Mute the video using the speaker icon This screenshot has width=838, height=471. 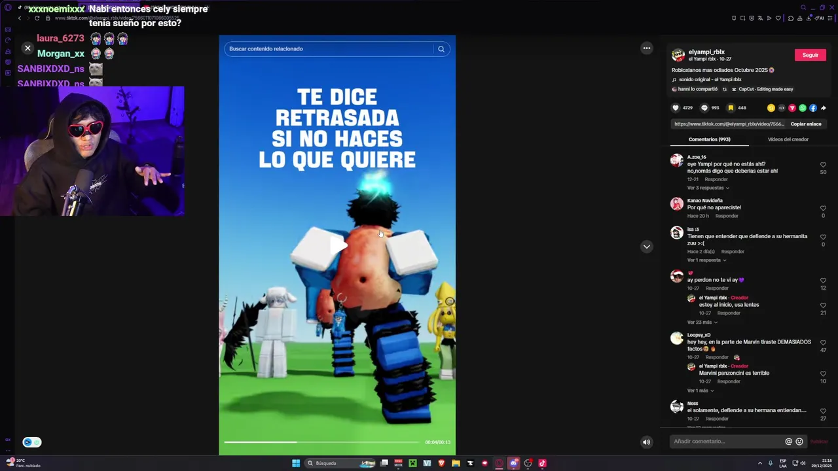646,442
